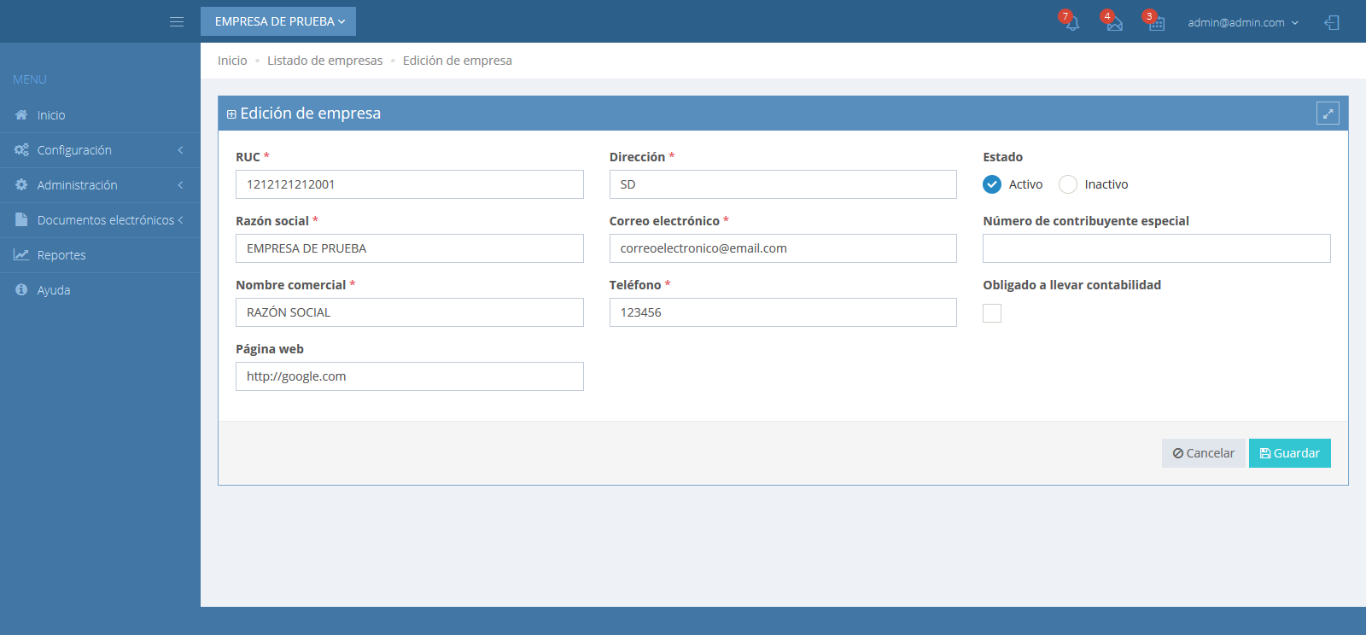Screen dimensions: 1366x635
Task: Click the fullscreen expand panel icon
Action: coord(1328,114)
